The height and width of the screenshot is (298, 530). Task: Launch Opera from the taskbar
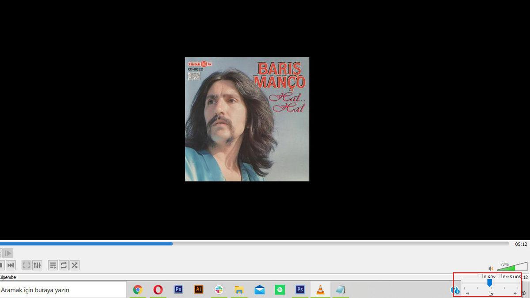[158, 290]
